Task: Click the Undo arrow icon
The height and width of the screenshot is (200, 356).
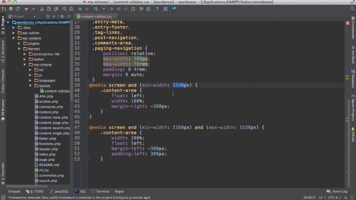Action: (26, 9)
